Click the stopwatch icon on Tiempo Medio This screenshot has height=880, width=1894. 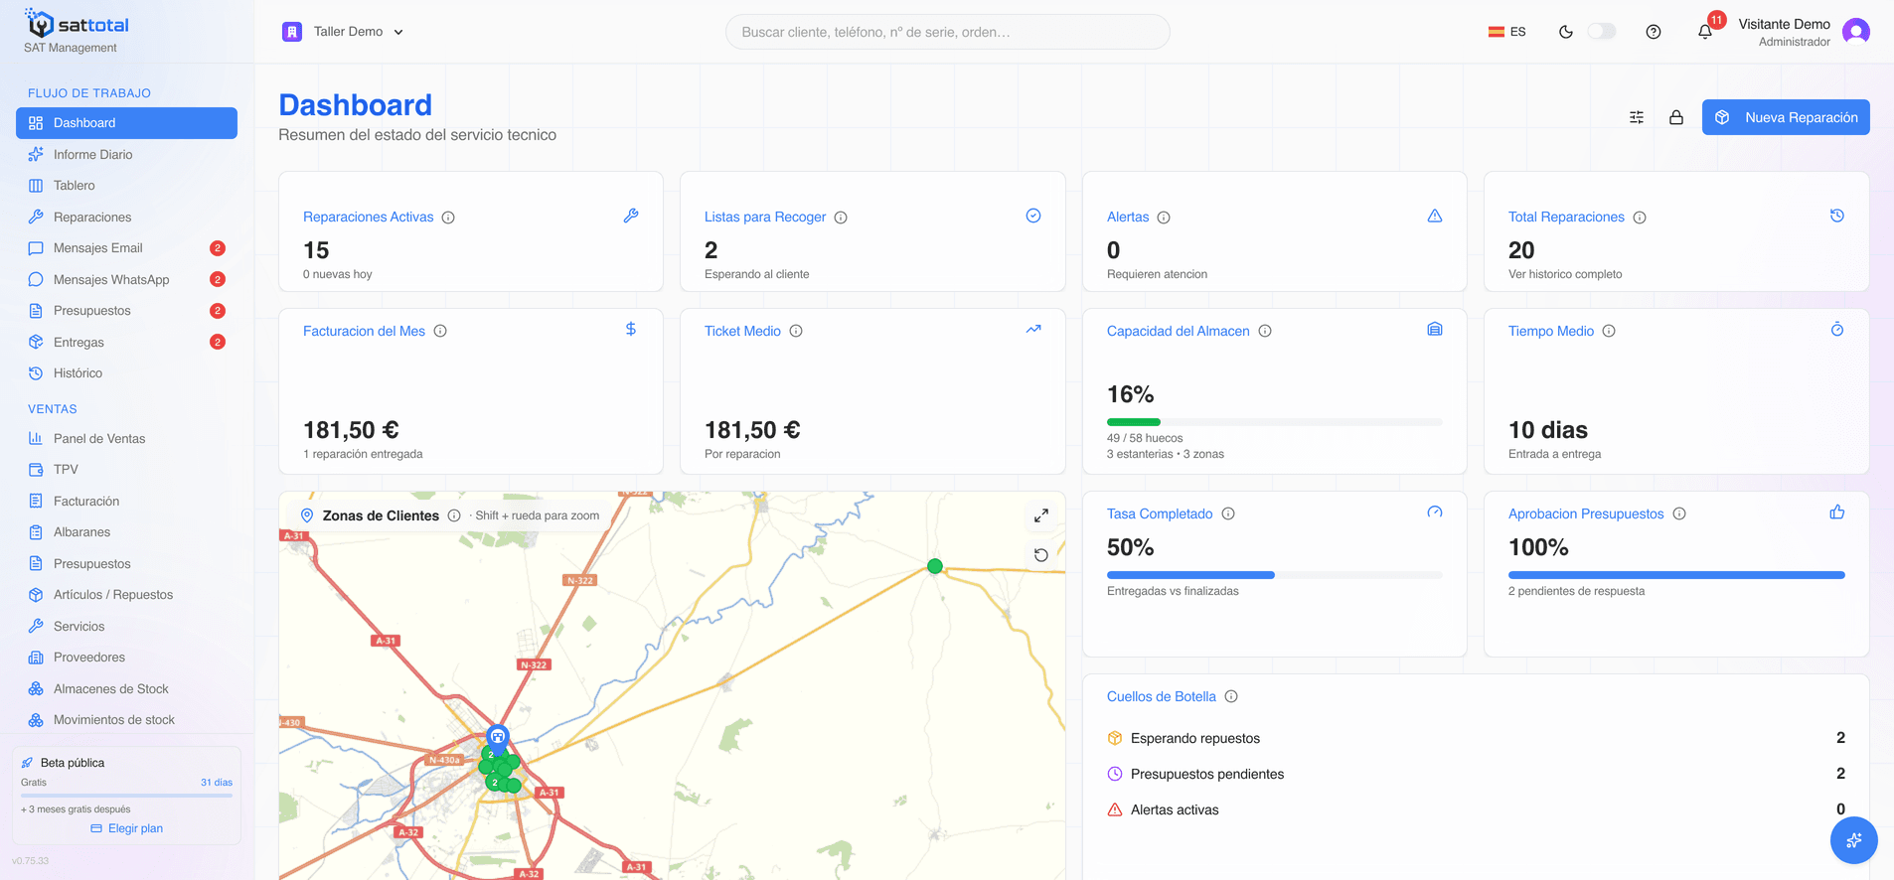(1837, 329)
